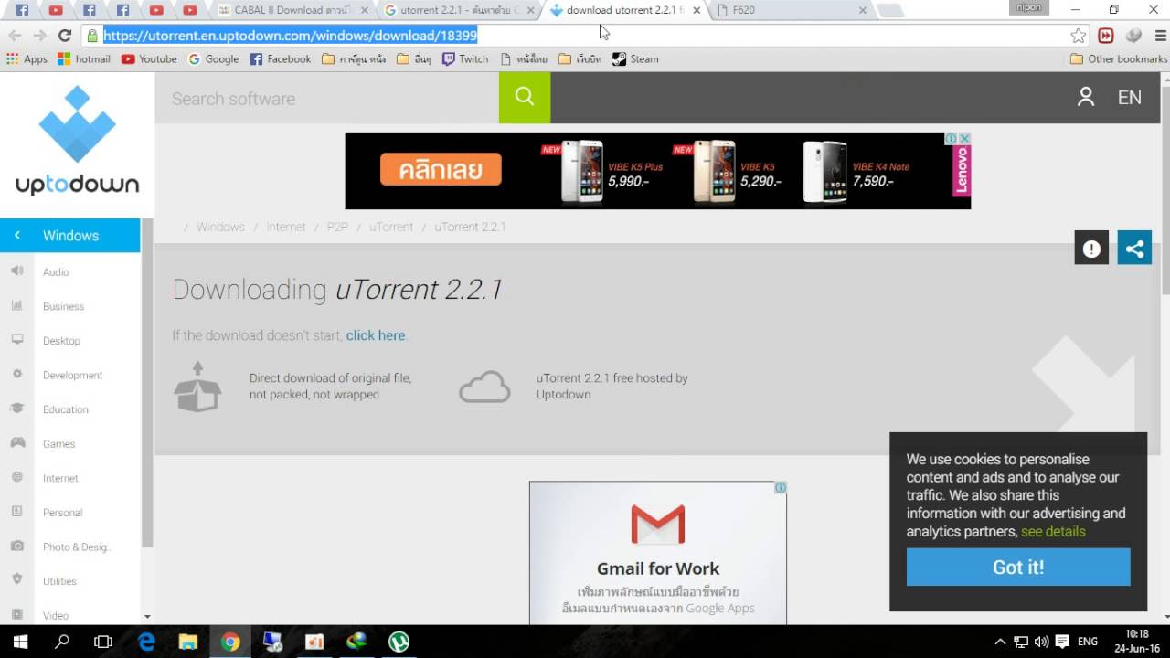Open Task View on the taskbar

103,642
